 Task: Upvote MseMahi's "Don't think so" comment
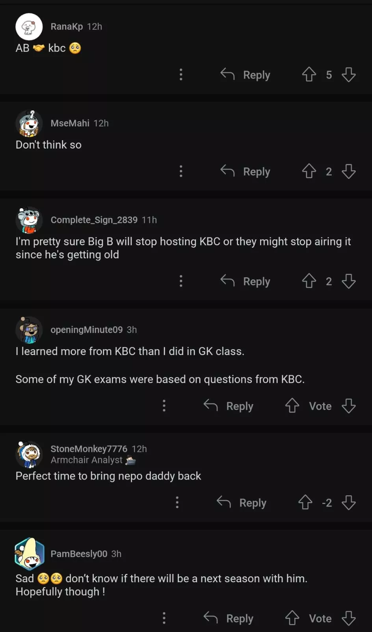point(309,171)
